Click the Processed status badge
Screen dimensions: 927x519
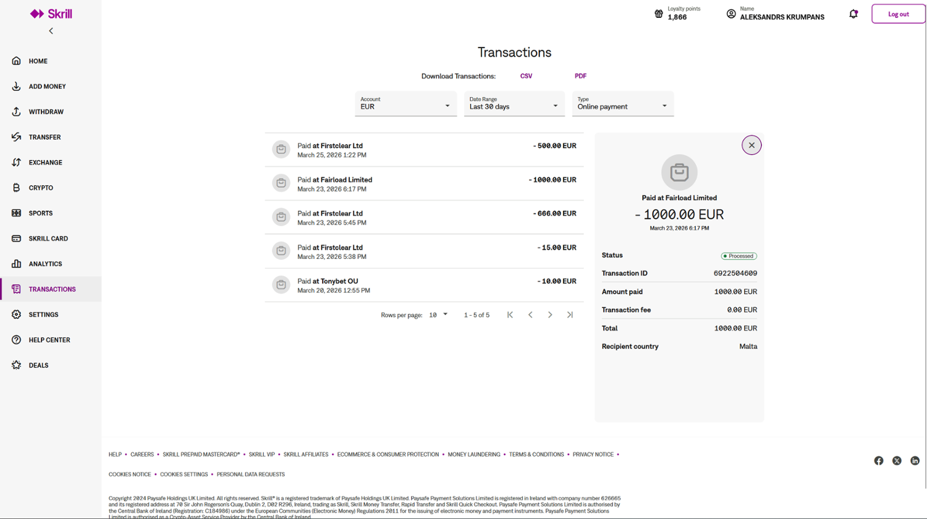[x=739, y=256]
